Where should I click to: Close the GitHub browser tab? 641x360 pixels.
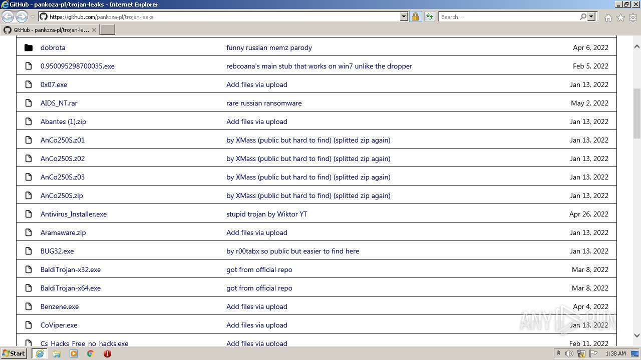point(94,30)
